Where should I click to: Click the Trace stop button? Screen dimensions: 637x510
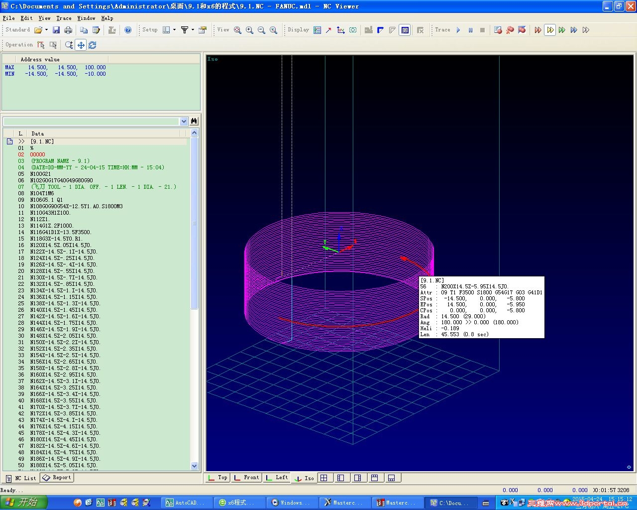click(482, 30)
